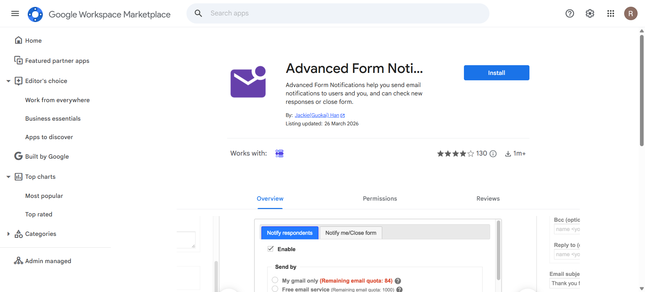The image size is (645, 292).
Task: Click the Bcc name input field
Action: point(567,229)
